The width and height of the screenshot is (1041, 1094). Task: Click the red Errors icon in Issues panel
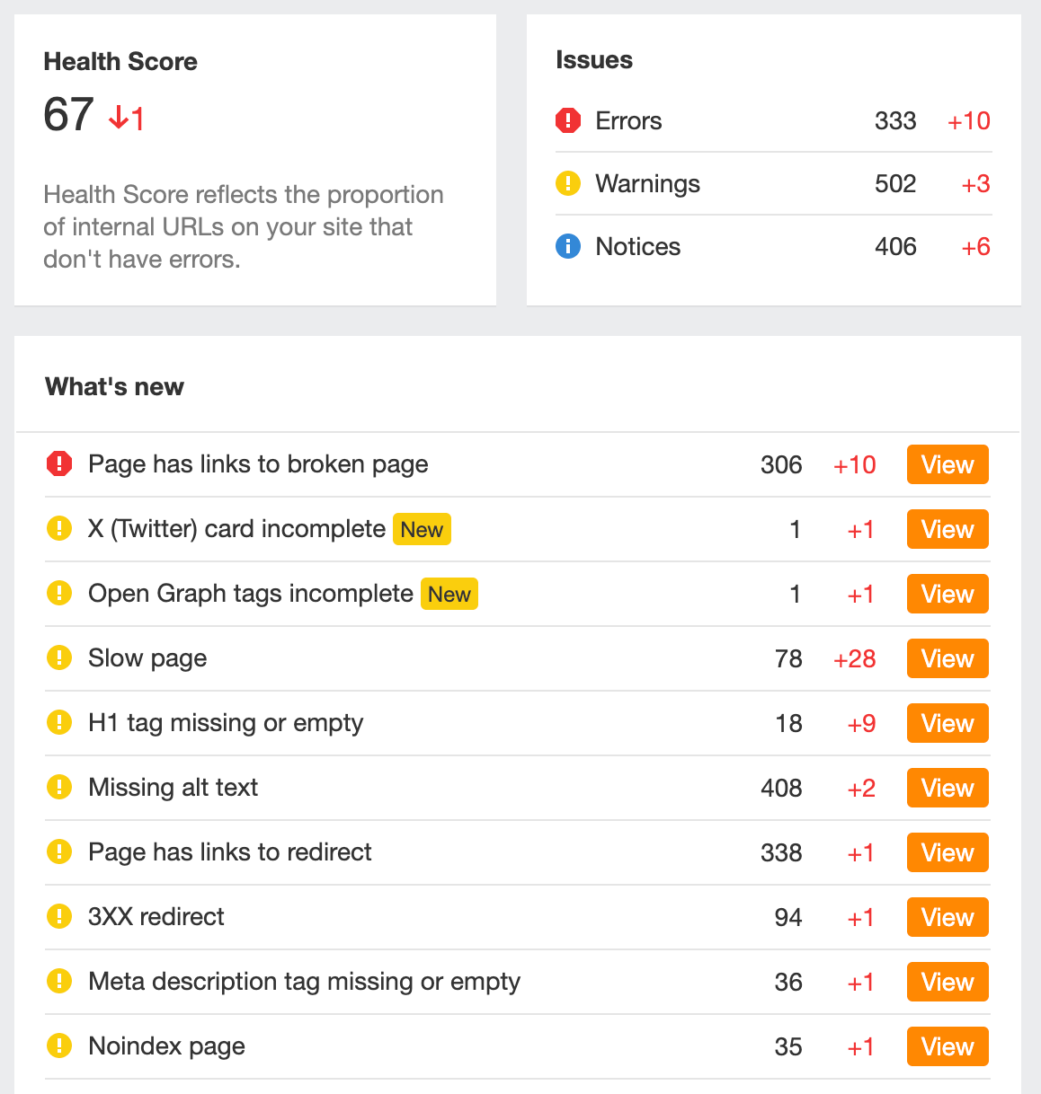[568, 120]
